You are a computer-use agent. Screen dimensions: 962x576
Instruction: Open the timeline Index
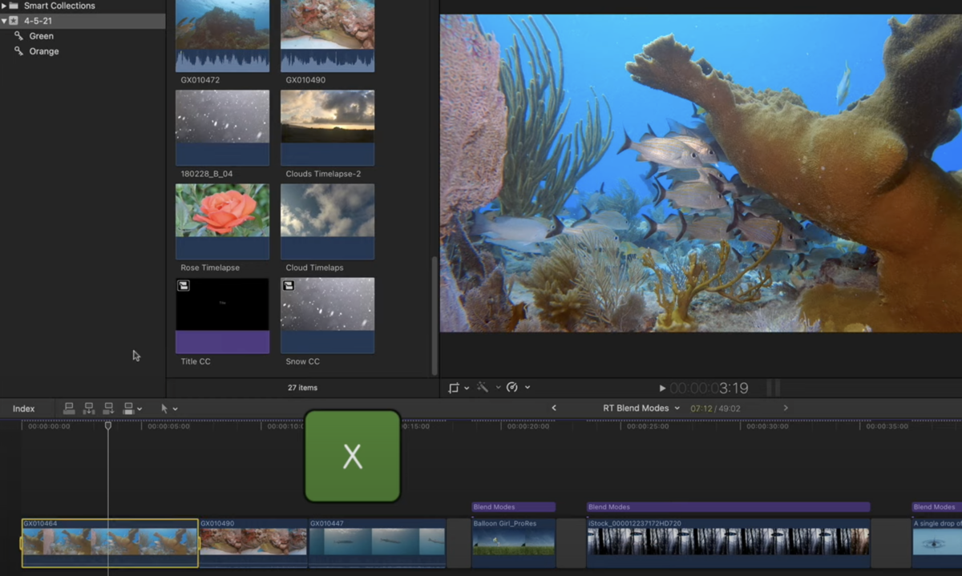(23, 409)
